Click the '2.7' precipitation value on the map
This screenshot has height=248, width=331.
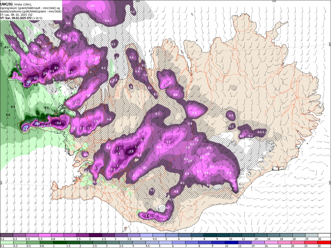tap(119, 149)
